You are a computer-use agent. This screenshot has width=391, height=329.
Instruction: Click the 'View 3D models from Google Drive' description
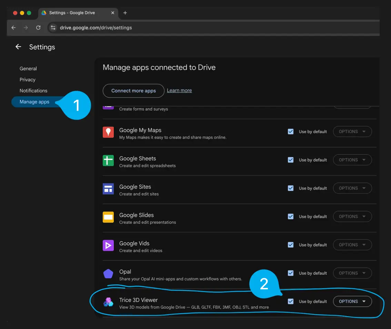pos(194,307)
